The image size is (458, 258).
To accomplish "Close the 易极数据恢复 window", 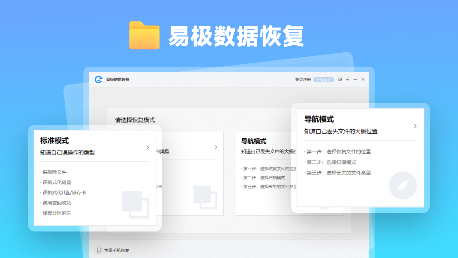I will tap(363, 80).
